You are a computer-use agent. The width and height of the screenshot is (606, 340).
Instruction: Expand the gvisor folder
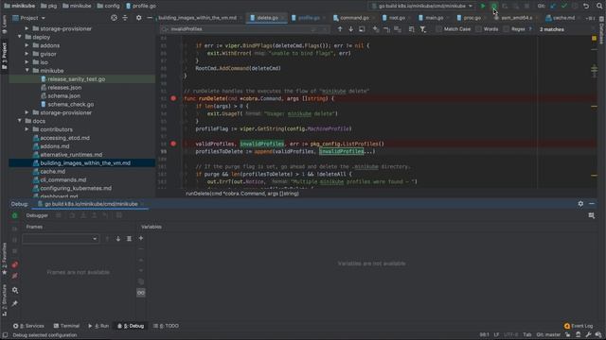(27, 54)
